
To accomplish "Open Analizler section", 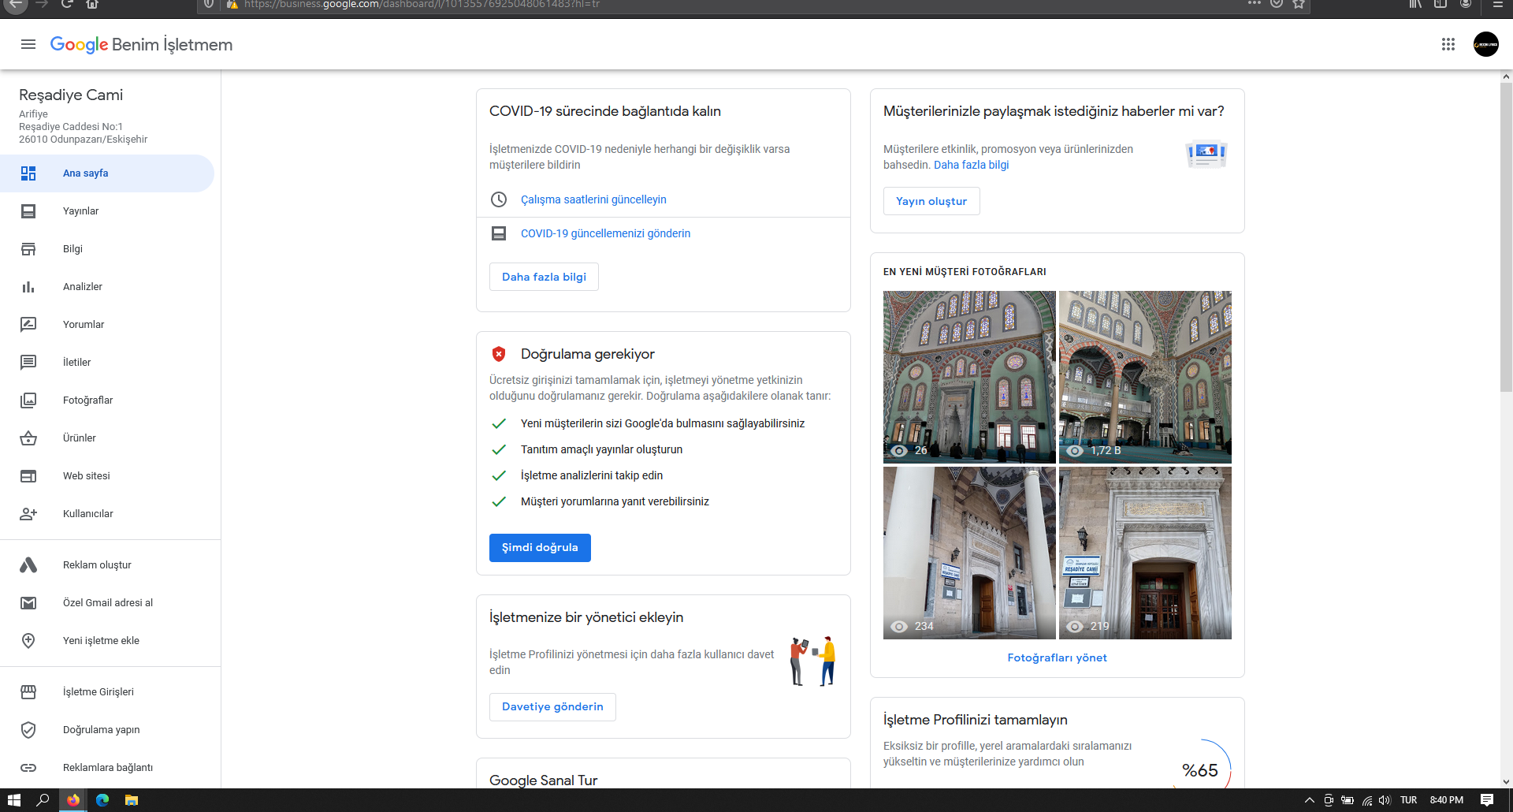I will coord(107,287).
